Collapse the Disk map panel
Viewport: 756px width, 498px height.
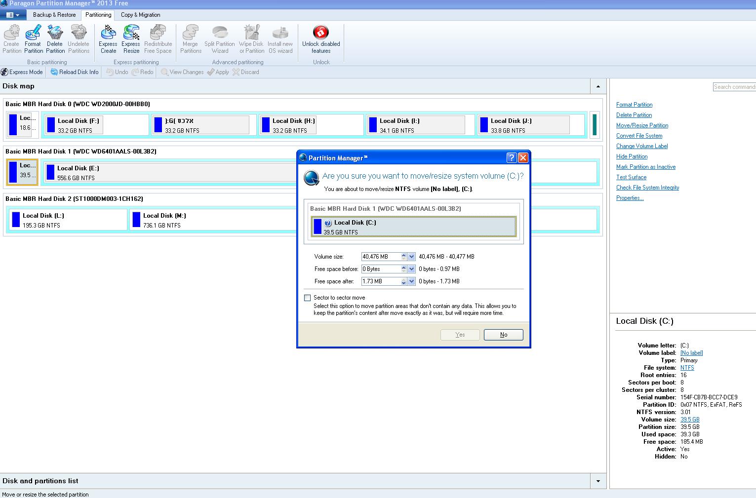[598, 86]
